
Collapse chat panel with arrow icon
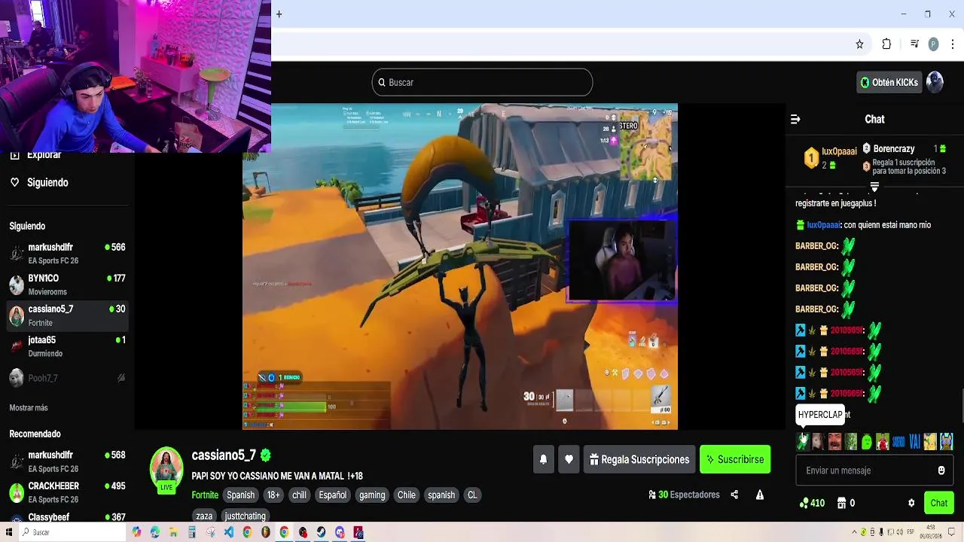[x=795, y=119]
